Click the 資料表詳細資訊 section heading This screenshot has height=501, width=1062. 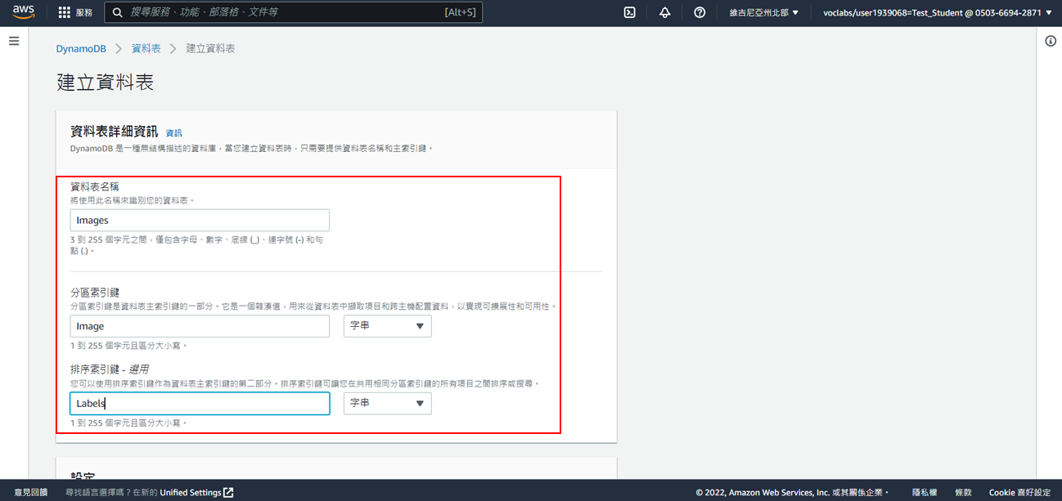click(x=115, y=131)
